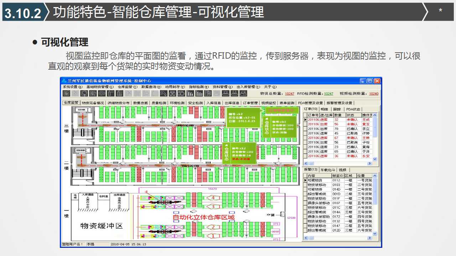The height and width of the screenshot is (256, 456).
Task: Open the 系统设置 menu
Action: (72, 87)
